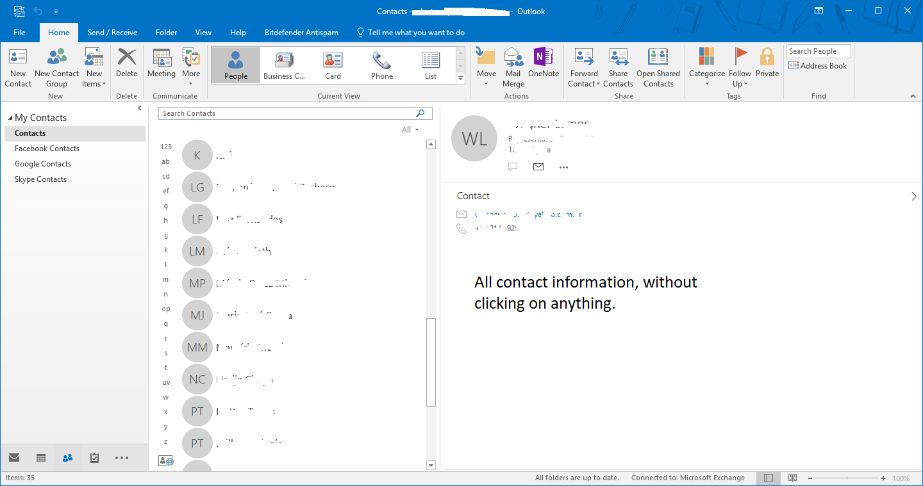The image size is (923, 486).
Task: Switch to Business Card view
Action: (x=285, y=65)
